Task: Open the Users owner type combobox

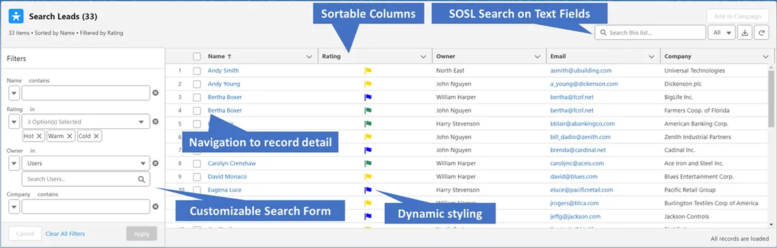Action: (x=85, y=164)
